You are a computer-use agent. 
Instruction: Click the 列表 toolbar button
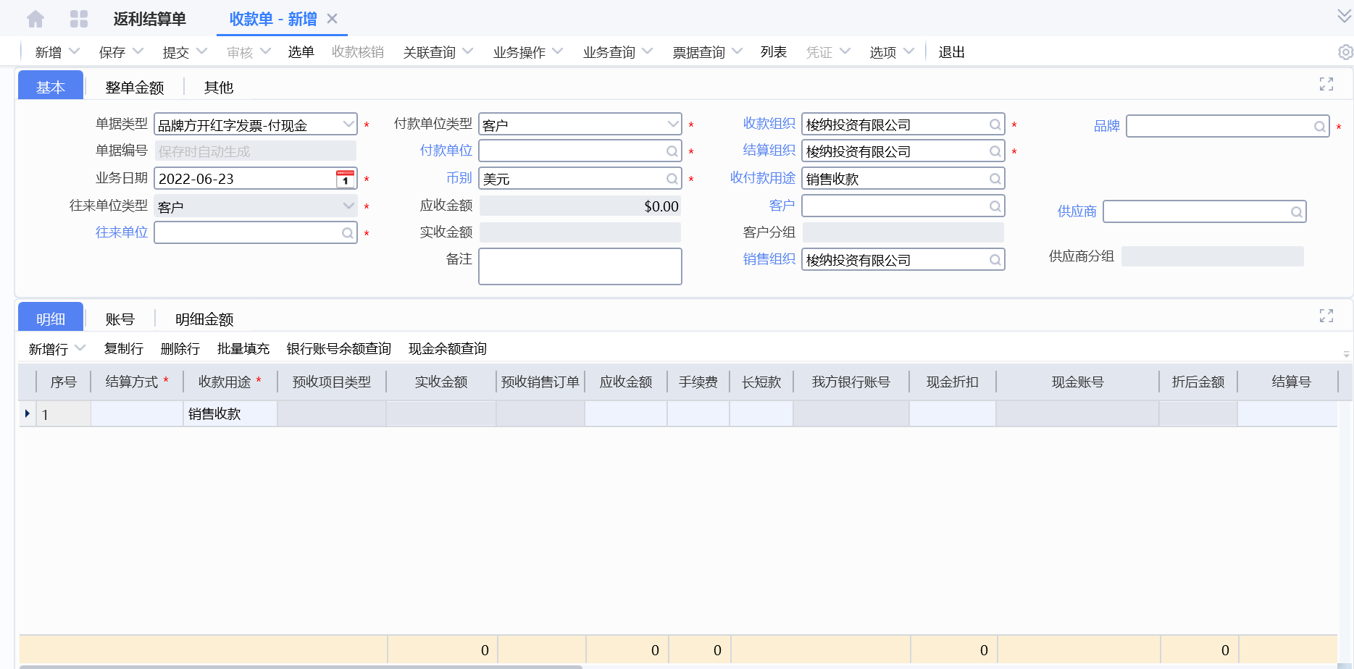pos(774,52)
